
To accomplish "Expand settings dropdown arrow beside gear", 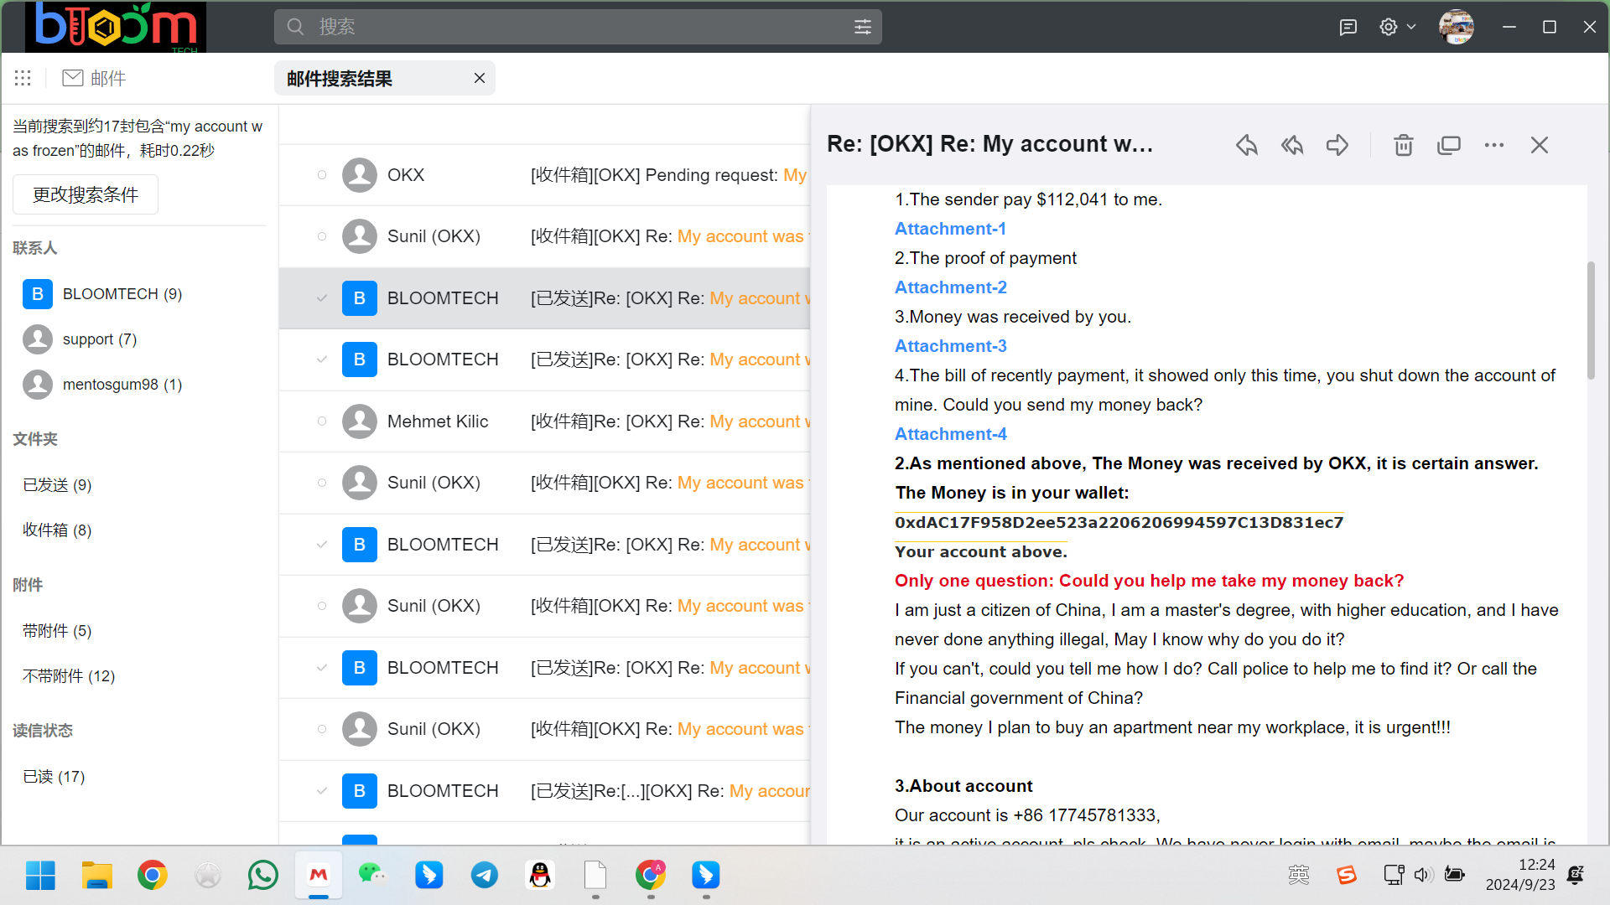I will (x=1411, y=27).
